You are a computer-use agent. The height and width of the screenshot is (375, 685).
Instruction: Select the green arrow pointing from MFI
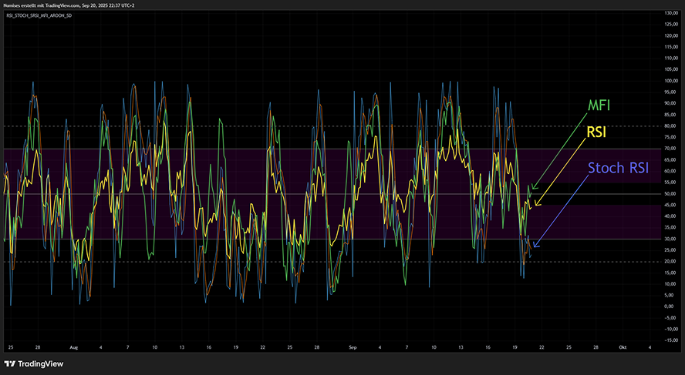(x=558, y=151)
